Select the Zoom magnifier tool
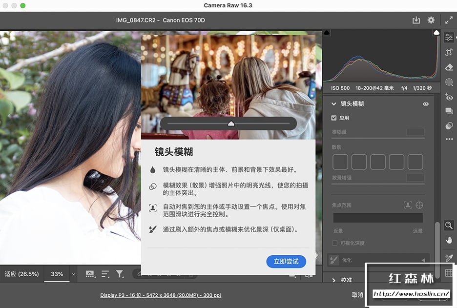 [x=449, y=225]
